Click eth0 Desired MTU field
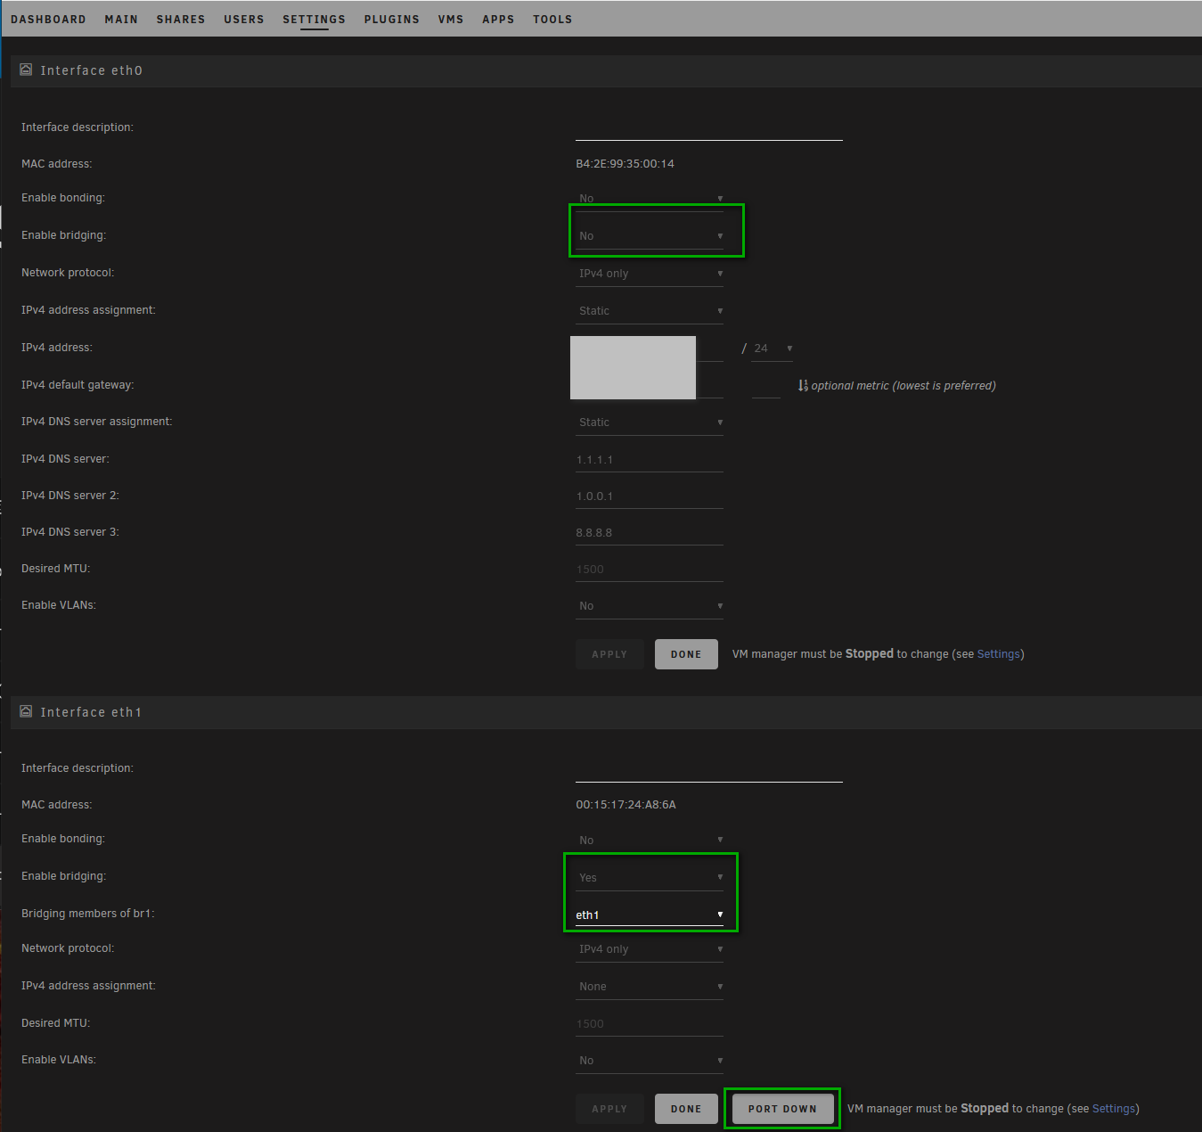This screenshot has height=1132, width=1202. [650, 570]
